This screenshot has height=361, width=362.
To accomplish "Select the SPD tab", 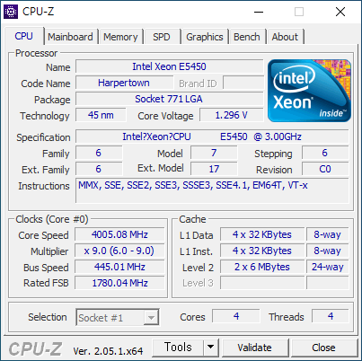I will (162, 37).
